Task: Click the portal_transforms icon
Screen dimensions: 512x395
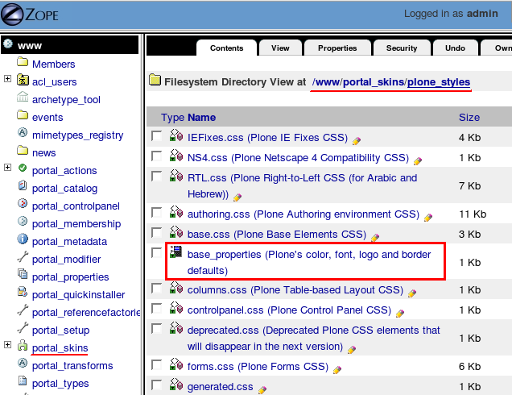Action: point(23,363)
